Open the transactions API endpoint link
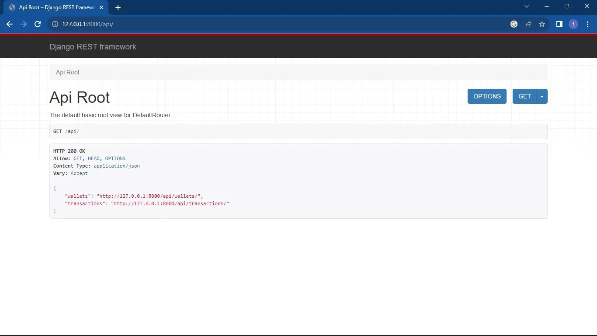 tap(170, 203)
